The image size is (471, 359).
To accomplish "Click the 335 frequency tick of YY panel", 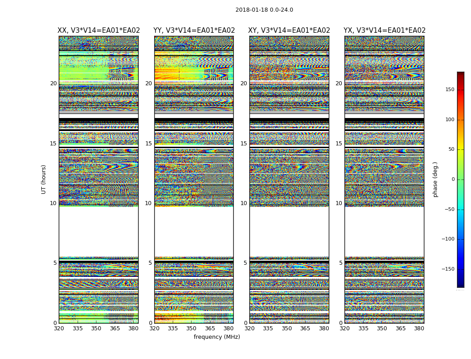I will [173, 328].
